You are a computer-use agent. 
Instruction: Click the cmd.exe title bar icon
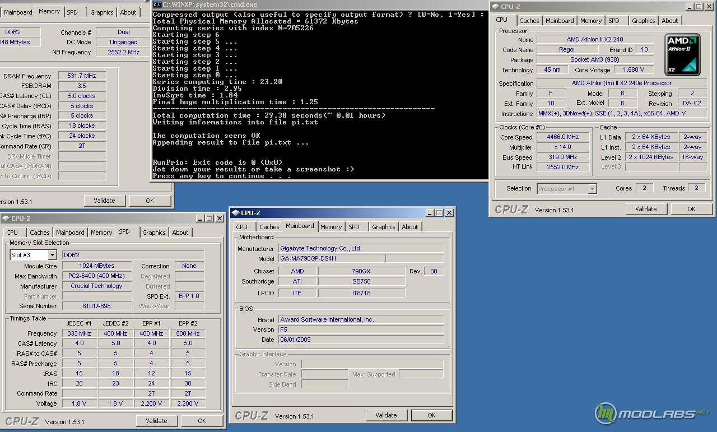(157, 4)
